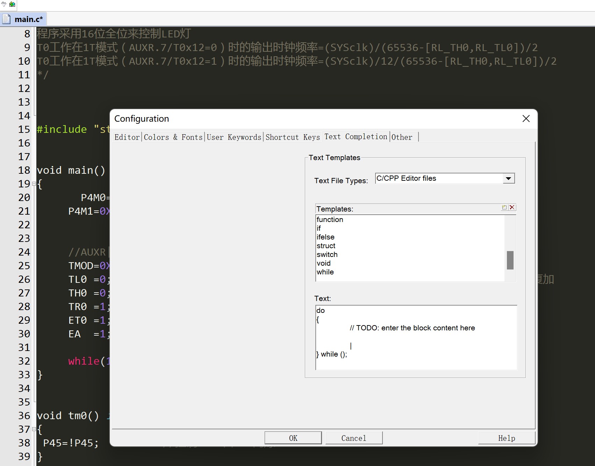The width and height of the screenshot is (595, 466).
Task: Click the 'void main()' code line
Action: pos(71,170)
